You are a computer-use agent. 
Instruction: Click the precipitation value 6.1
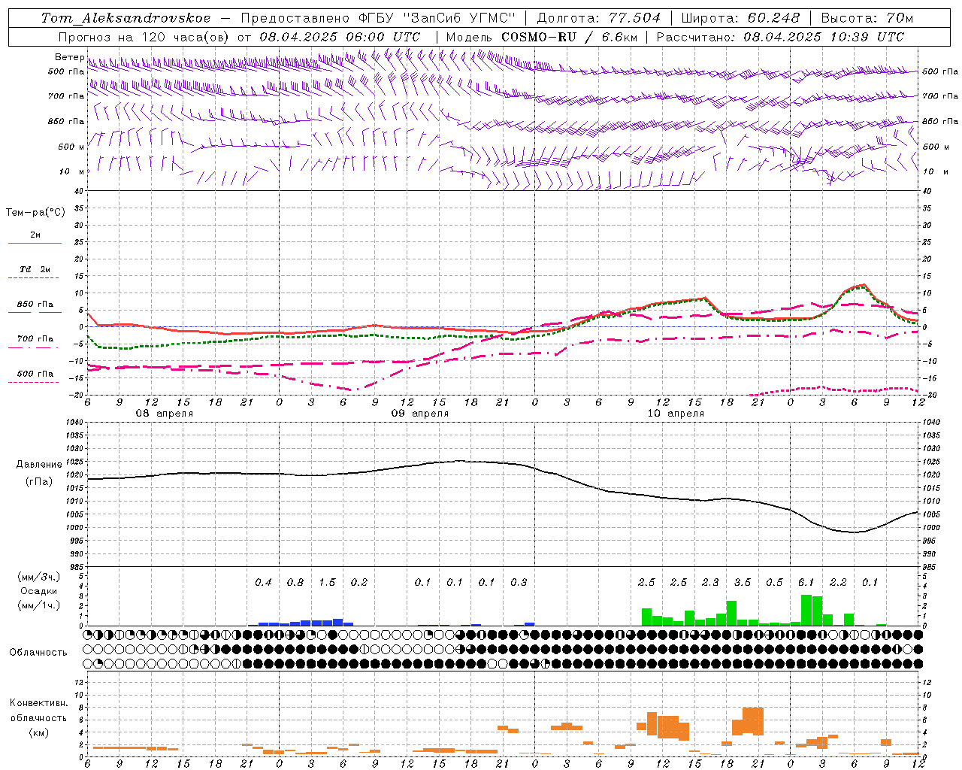click(x=806, y=582)
